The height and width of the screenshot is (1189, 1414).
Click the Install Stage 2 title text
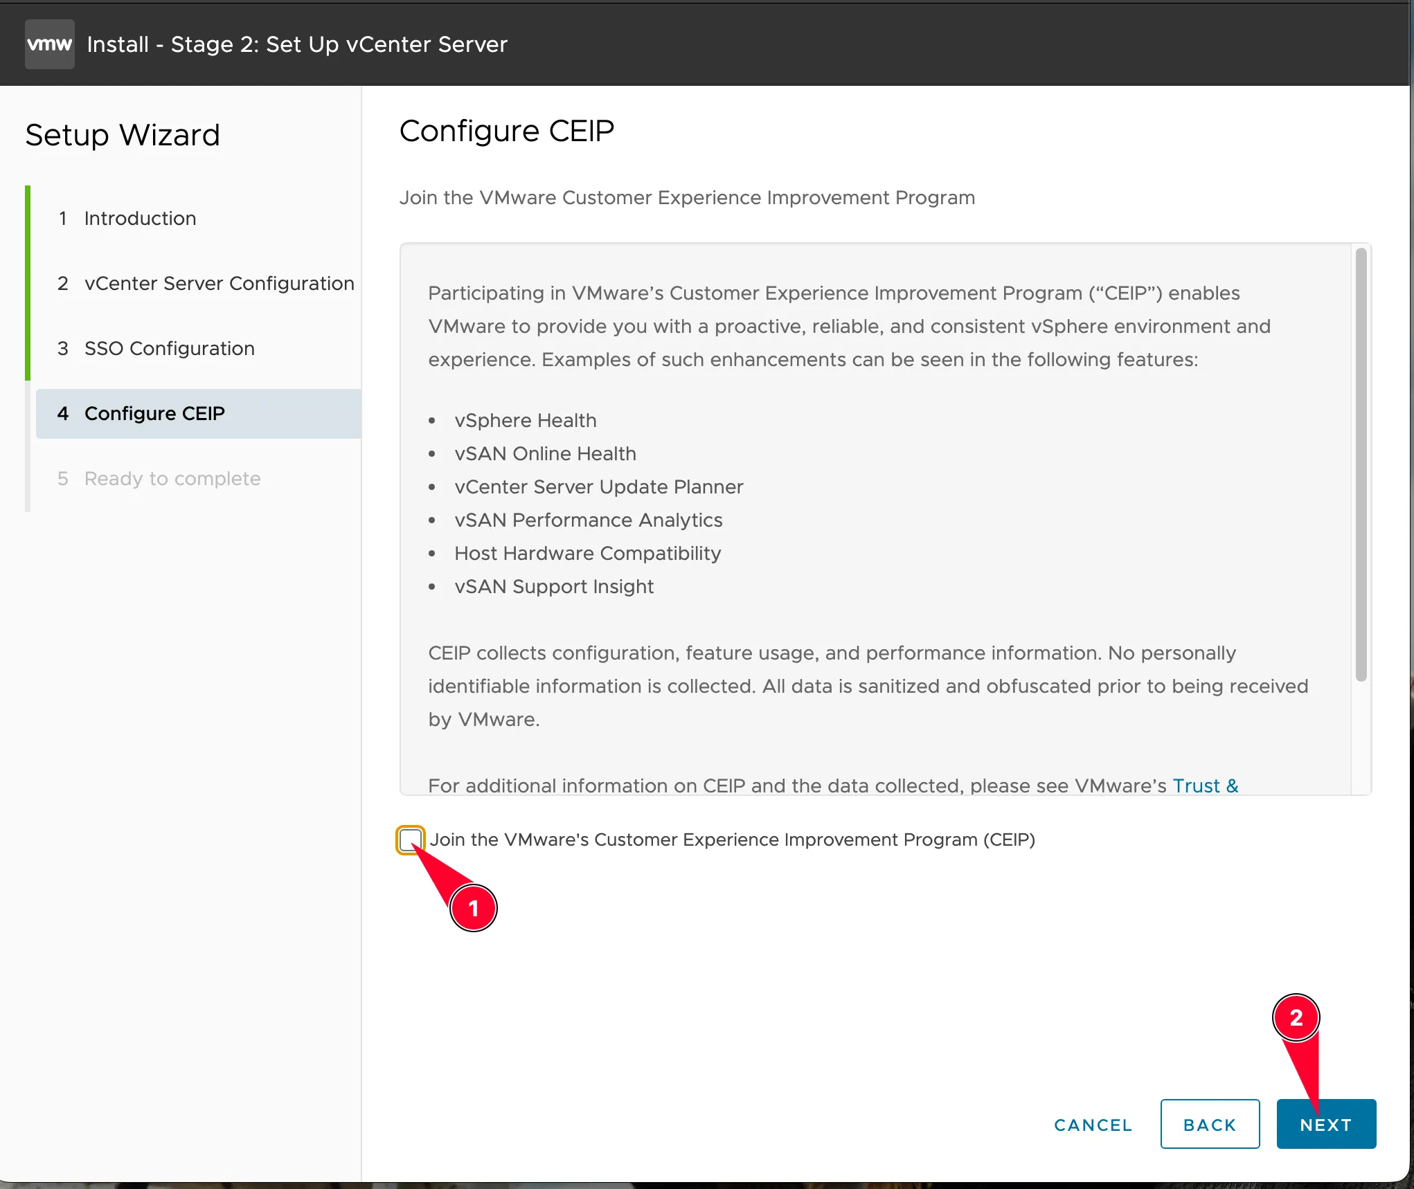click(297, 44)
